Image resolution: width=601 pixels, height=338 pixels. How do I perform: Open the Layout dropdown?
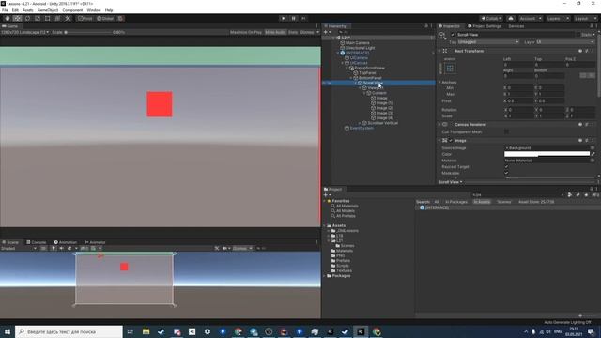pos(585,19)
